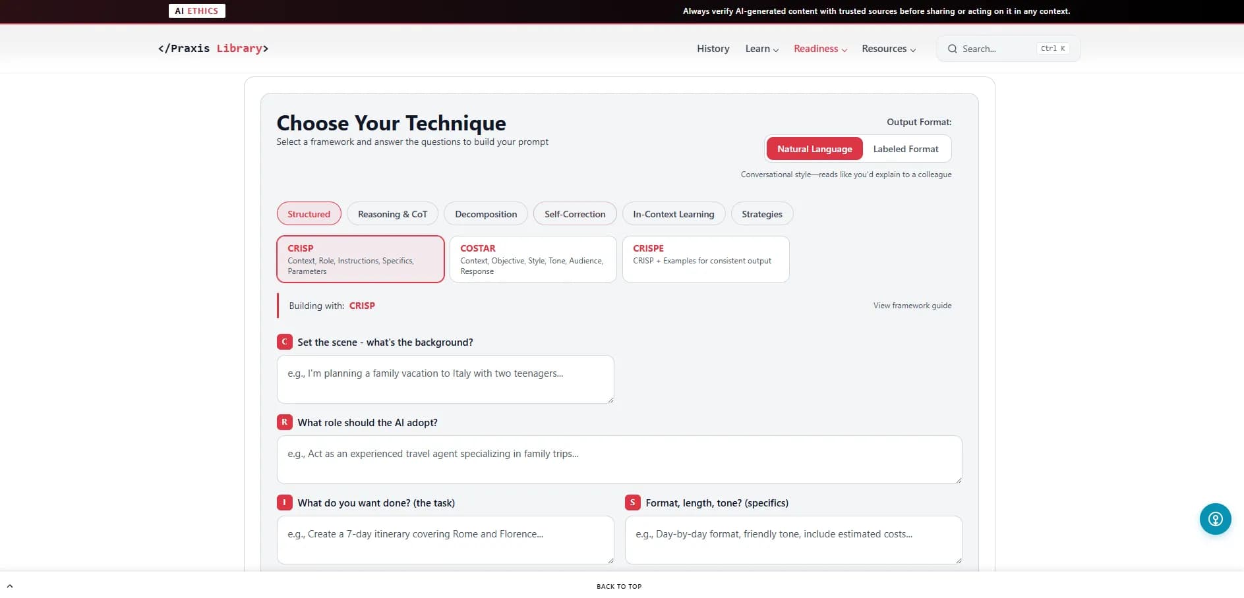This screenshot has height=598, width=1244.
Task: Choose the COSTAR framework card
Action: pos(533,259)
